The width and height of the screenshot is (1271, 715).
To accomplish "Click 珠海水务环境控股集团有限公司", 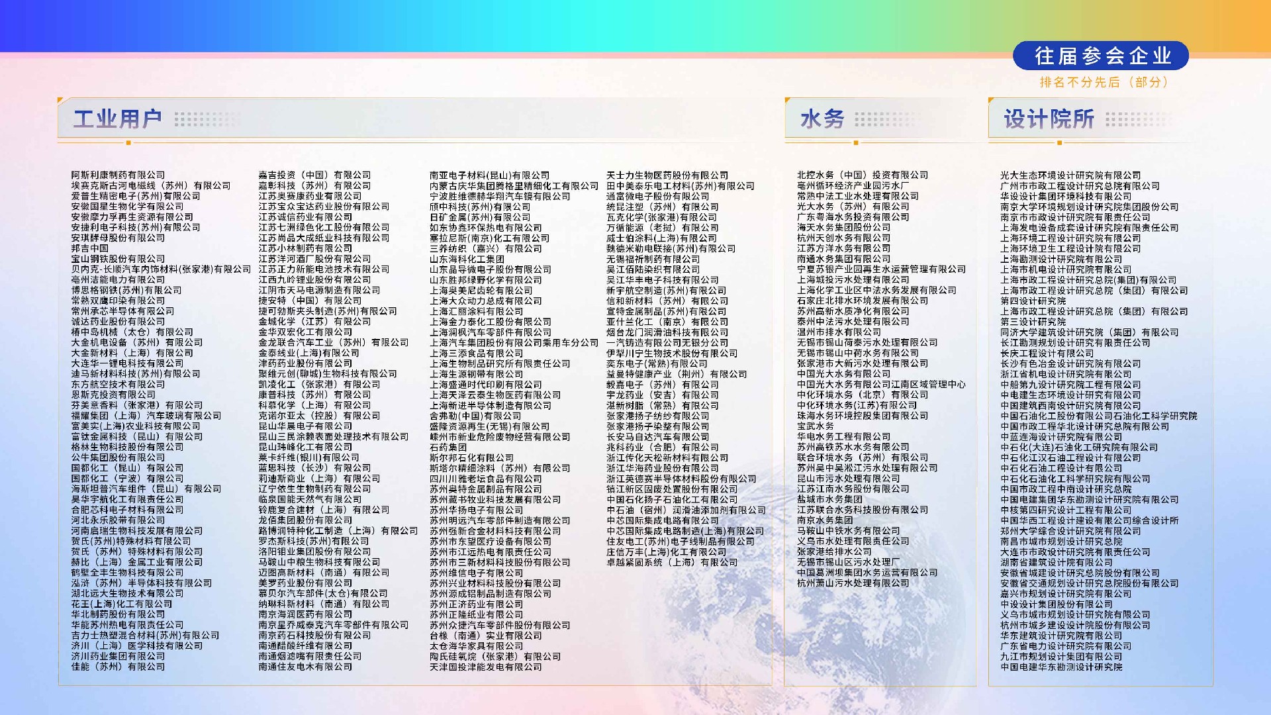I will pos(863,416).
